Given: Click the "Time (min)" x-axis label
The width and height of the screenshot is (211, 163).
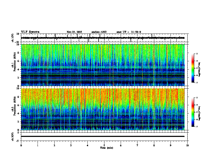Looking at the screenshot, I should pos(107,148).
